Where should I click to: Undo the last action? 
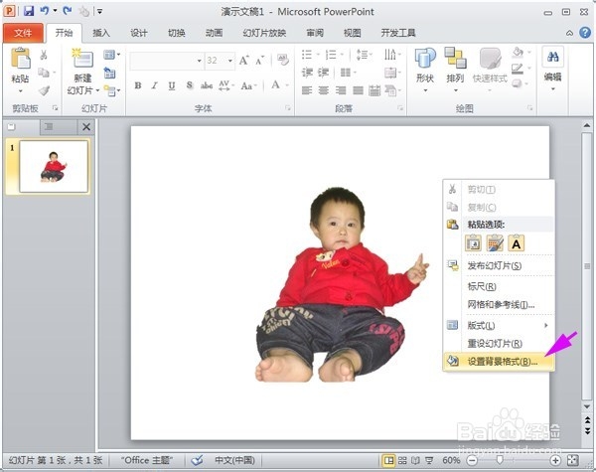tap(45, 11)
